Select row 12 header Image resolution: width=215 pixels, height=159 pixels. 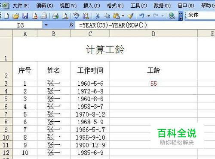[6, 153]
